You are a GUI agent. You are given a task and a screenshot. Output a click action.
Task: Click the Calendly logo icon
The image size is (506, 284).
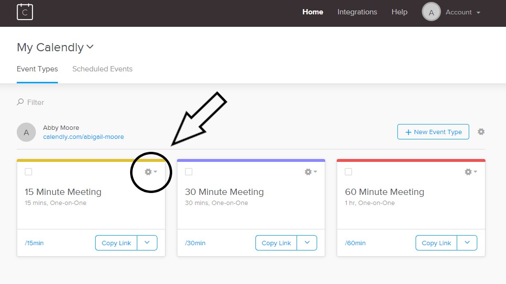(x=25, y=12)
